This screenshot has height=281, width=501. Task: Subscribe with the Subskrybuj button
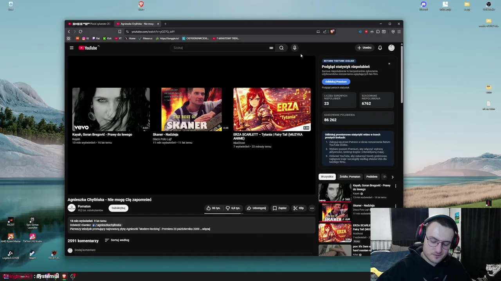[x=118, y=208]
